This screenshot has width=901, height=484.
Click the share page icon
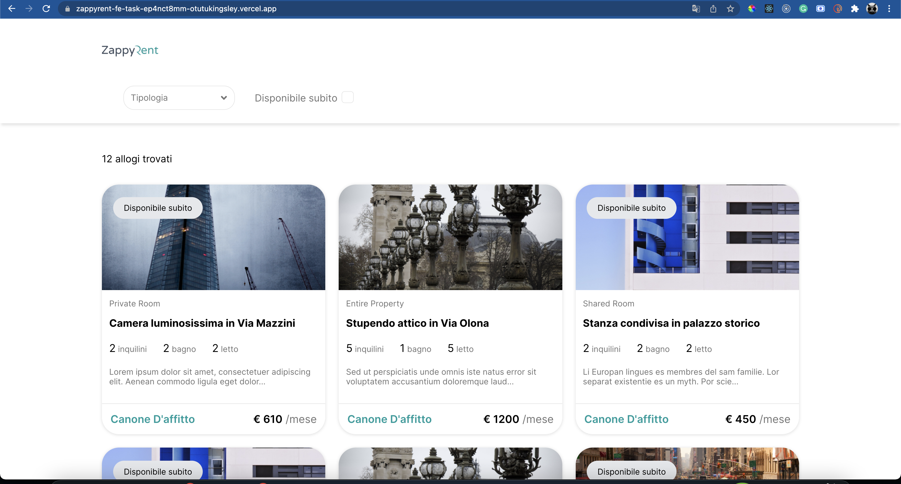(713, 9)
